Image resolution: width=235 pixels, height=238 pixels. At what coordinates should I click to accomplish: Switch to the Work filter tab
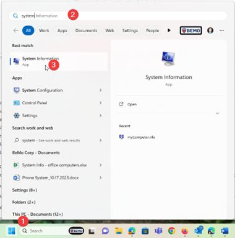44,30
